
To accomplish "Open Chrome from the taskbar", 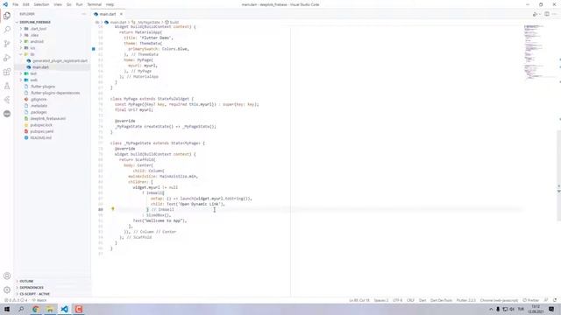I will (x=36, y=309).
